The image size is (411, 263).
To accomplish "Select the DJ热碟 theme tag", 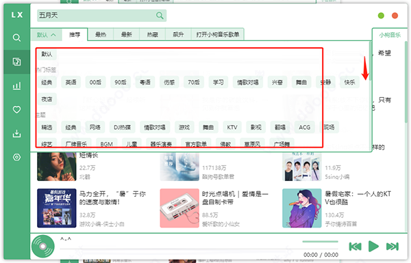I will (123, 127).
